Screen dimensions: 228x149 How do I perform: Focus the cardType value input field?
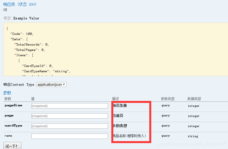point(70,126)
